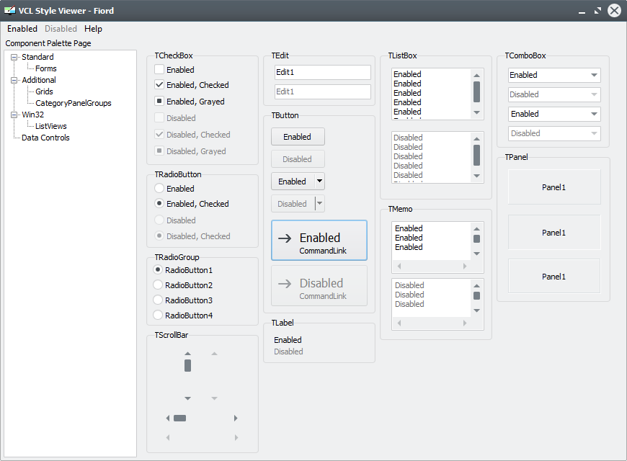Select Data Controls in the tree

pyautogui.click(x=45, y=138)
